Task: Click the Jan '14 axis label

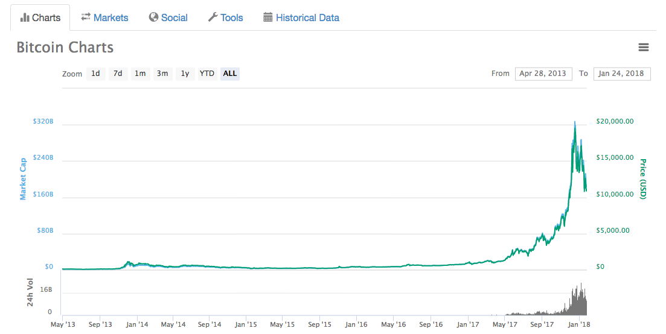Action: click(137, 324)
